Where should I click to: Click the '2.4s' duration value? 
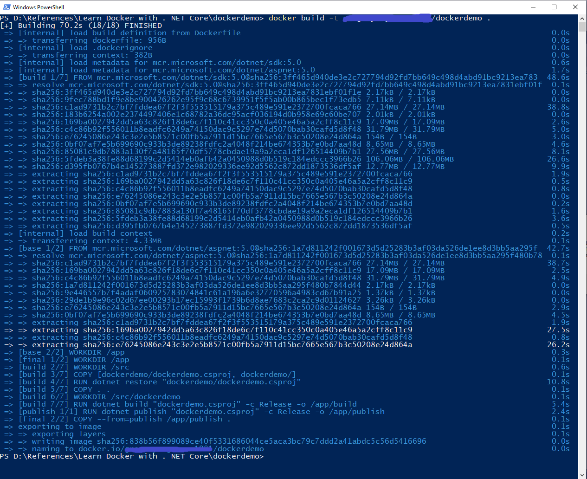tap(561, 412)
